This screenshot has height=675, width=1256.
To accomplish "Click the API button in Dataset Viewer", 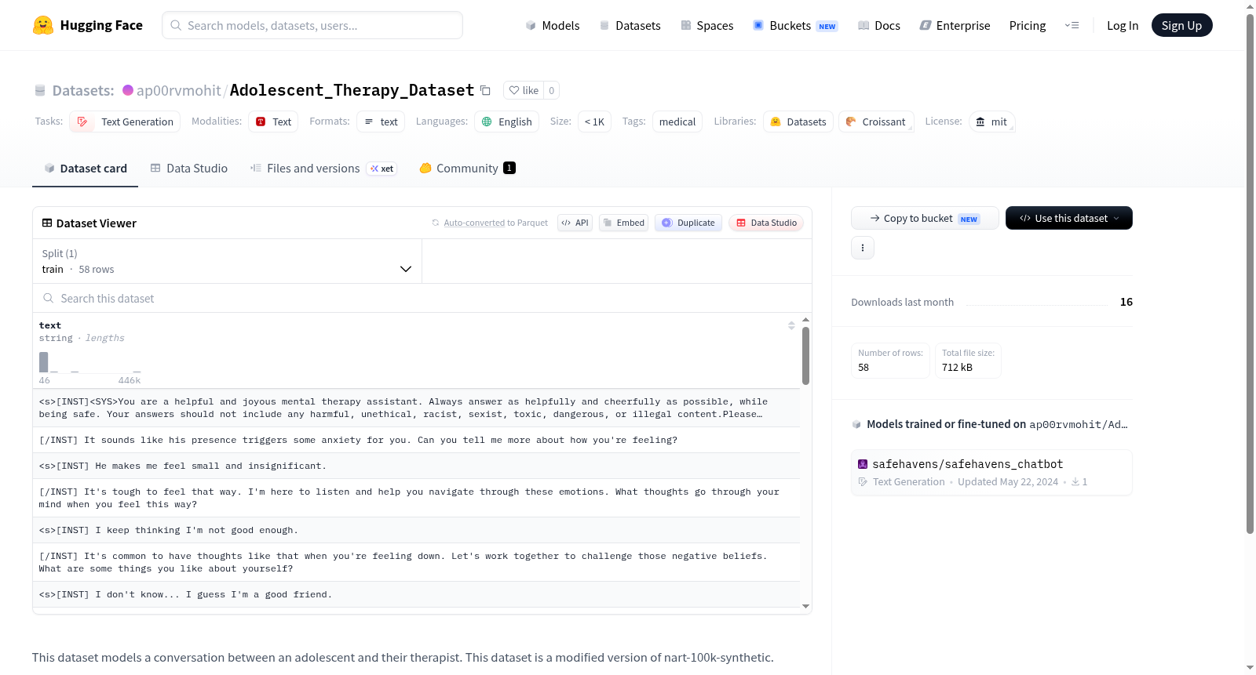I will click(575, 223).
